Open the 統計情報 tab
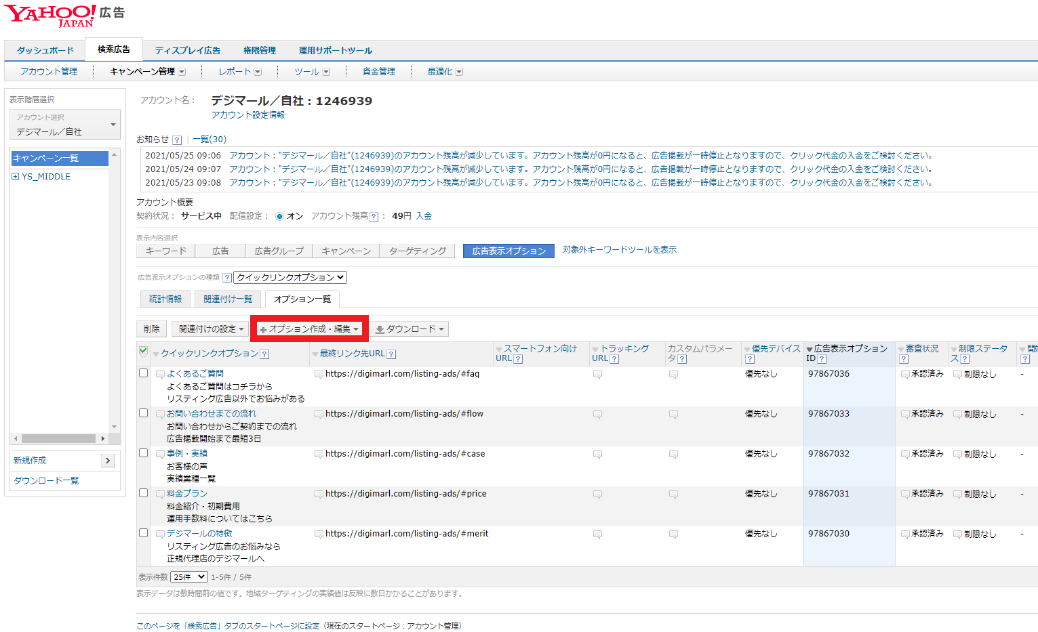The height and width of the screenshot is (632, 1038). (x=165, y=299)
